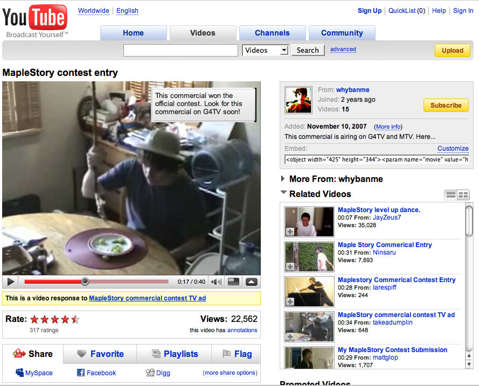Open the Share tab

33,354
